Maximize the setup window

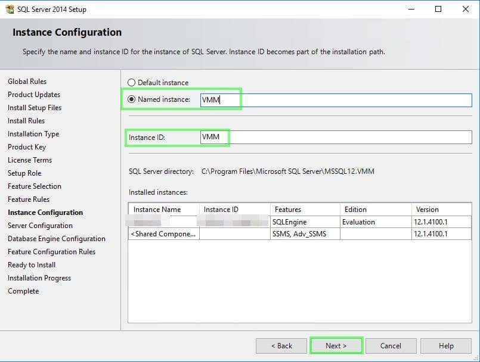pyautogui.click(x=438, y=9)
